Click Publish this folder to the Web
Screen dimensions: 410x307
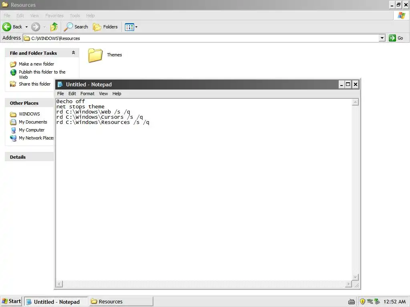42,74
